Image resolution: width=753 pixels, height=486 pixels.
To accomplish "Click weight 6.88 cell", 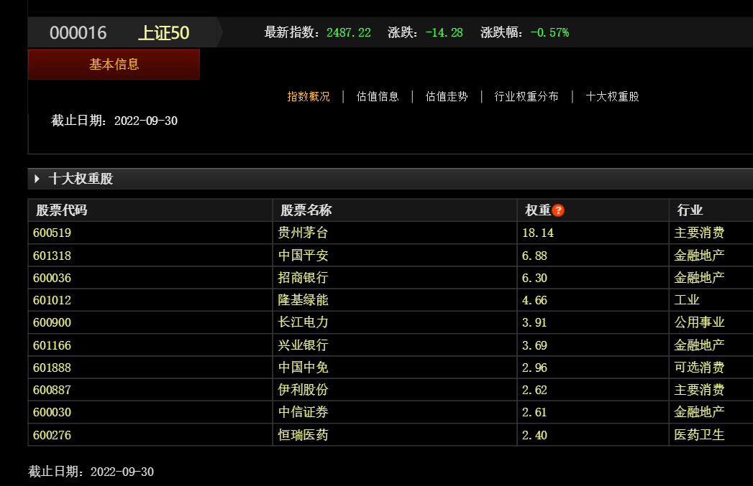I will (x=534, y=256).
